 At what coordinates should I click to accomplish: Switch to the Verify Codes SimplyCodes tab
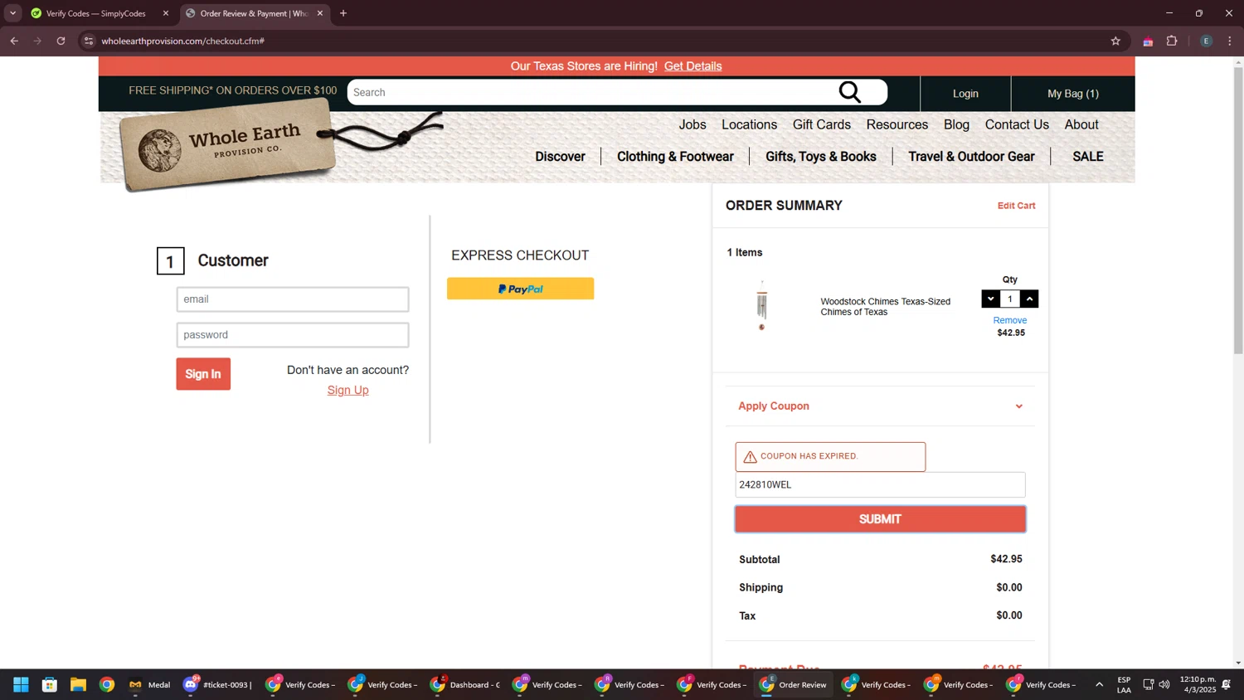tap(96, 13)
